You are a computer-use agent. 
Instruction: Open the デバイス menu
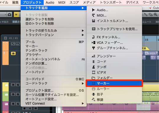click(132, 2)
